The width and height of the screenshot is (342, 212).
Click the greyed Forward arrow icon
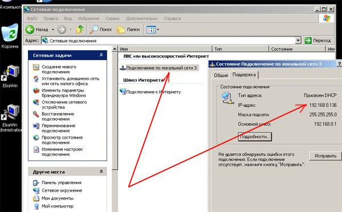click(62, 30)
